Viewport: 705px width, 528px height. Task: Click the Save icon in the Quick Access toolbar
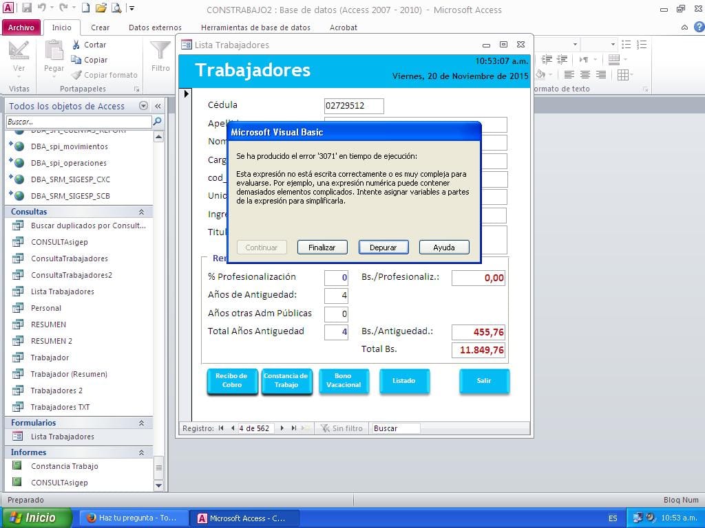(28, 8)
